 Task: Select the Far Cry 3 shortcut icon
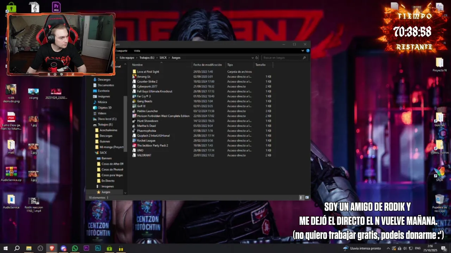click(x=134, y=96)
